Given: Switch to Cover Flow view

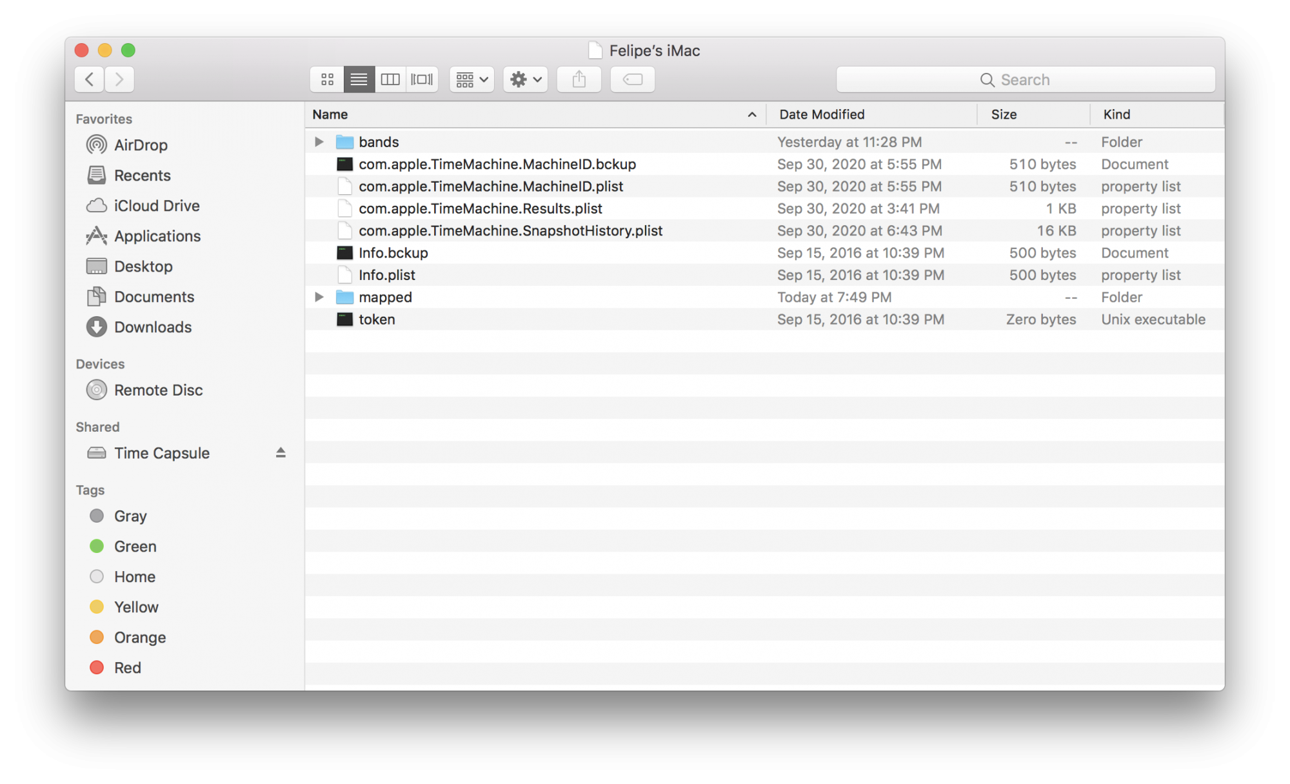Looking at the screenshot, I should [x=422, y=79].
